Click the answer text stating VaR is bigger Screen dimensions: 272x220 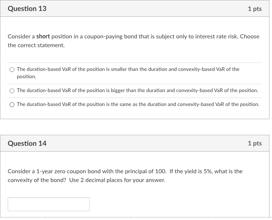(x=137, y=90)
